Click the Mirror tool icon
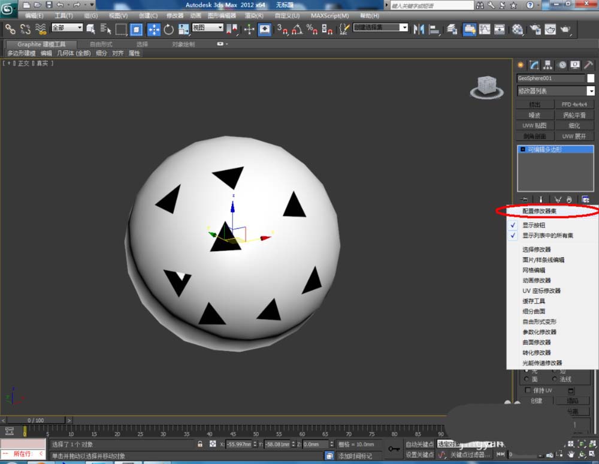The width and height of the screenshot is (599, 464). [419, 29]
